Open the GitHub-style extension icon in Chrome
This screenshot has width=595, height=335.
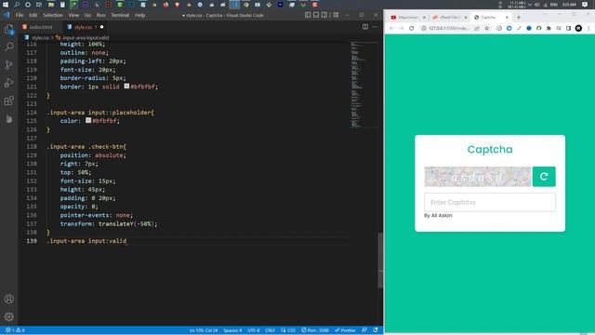539,29
